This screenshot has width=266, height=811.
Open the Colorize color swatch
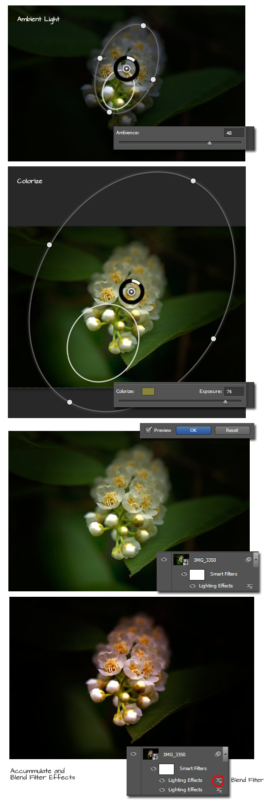[148, 391]
